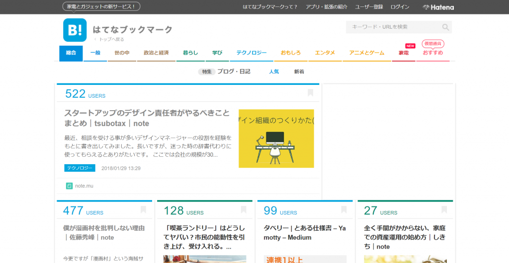The height and width of the screenshot is (263, 509).
Task: Bookmark the 99 users article via ribbon icon
Action: point(344,209)
